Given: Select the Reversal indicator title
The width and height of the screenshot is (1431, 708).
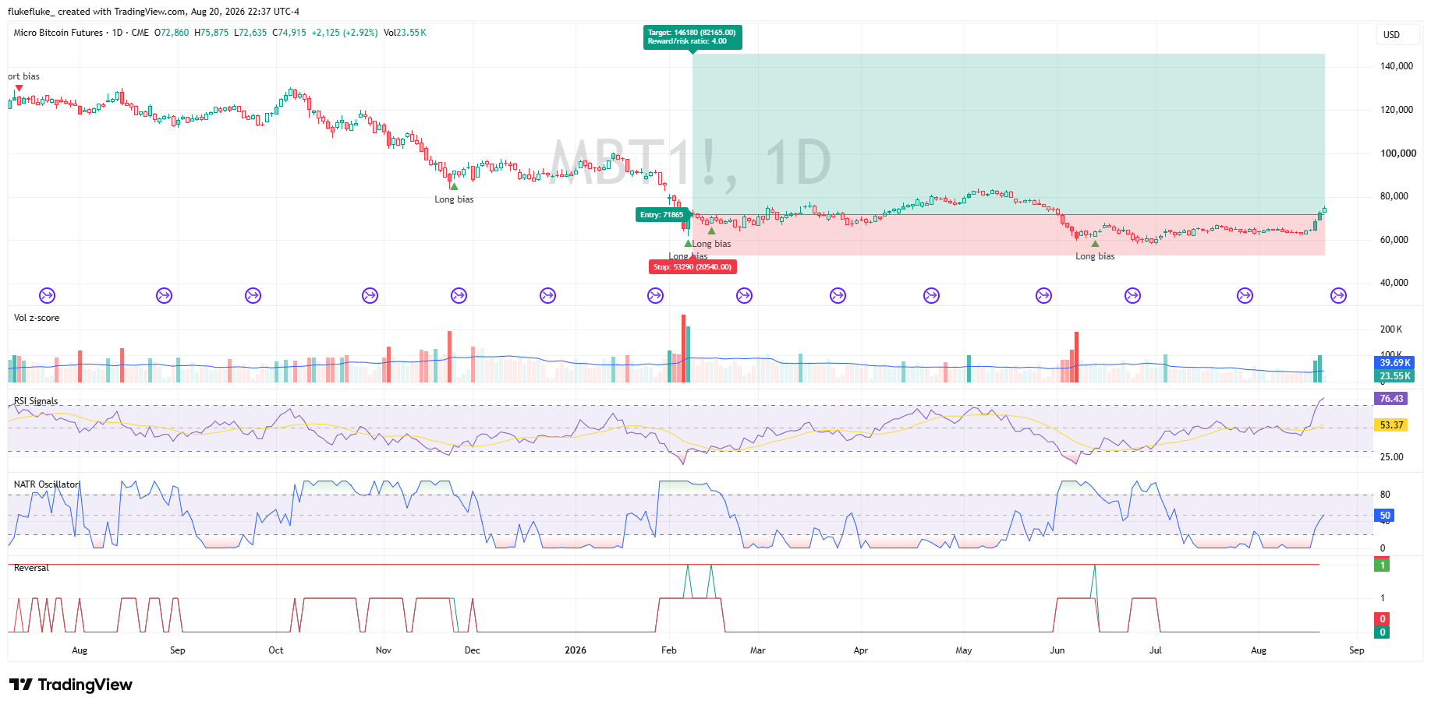Looking at the screenshot, I should pyautogui.click(x=31, y=568).
